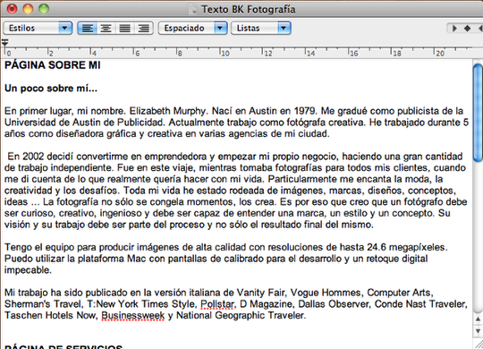Click the word emprendedora
This screenshot has height=349, width=483.
(x=175, y=157)
